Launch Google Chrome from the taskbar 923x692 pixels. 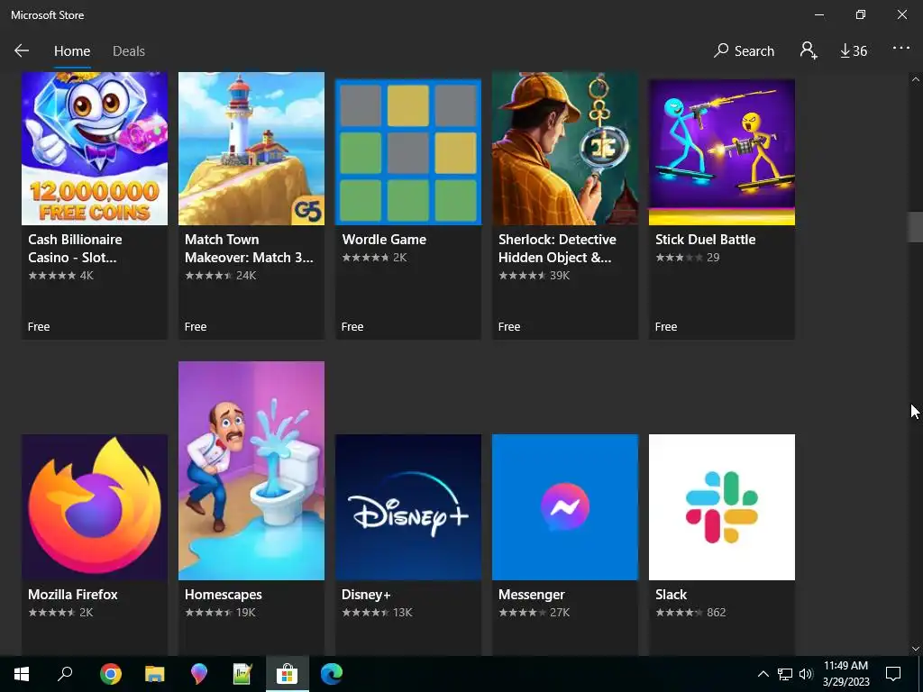(110, 674)
